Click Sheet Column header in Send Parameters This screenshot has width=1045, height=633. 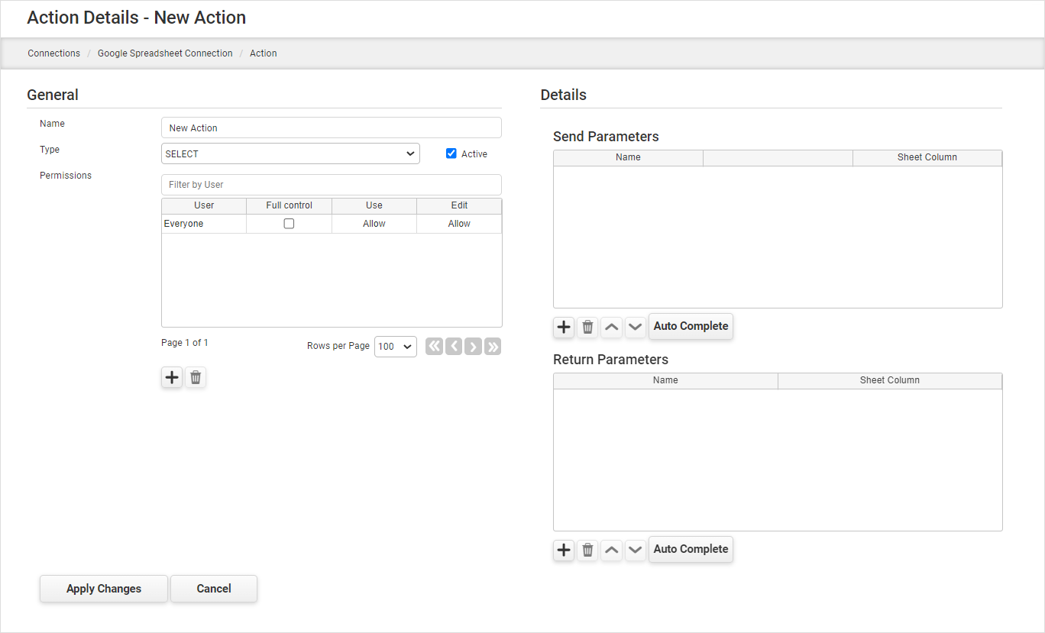coord(927,157)
